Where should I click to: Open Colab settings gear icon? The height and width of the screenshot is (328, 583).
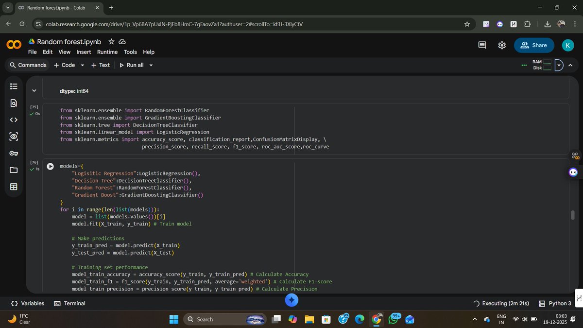click(x=502, y=45)
